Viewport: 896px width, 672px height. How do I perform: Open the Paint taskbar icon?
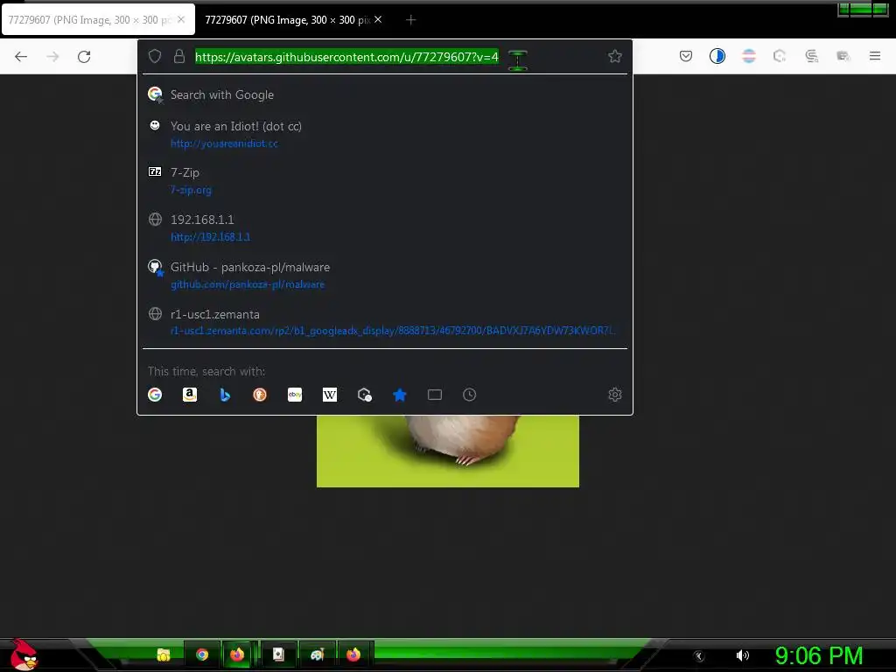[317, 654]
